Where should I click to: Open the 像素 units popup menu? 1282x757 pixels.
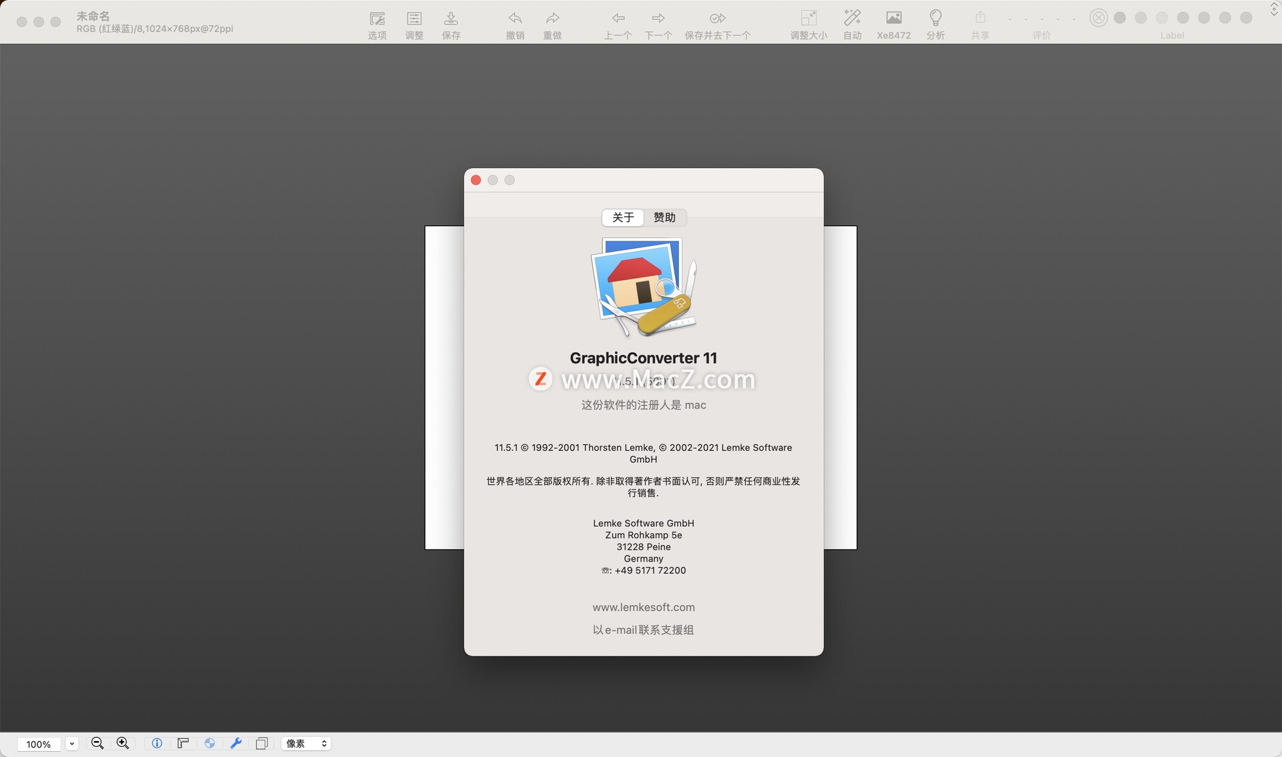point(306,744)
